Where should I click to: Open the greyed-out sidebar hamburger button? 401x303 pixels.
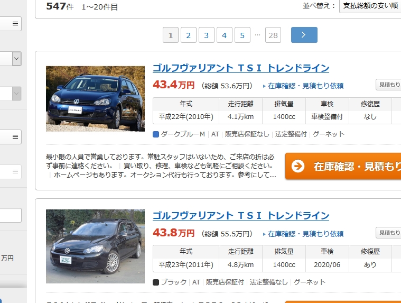click(15, 172)
